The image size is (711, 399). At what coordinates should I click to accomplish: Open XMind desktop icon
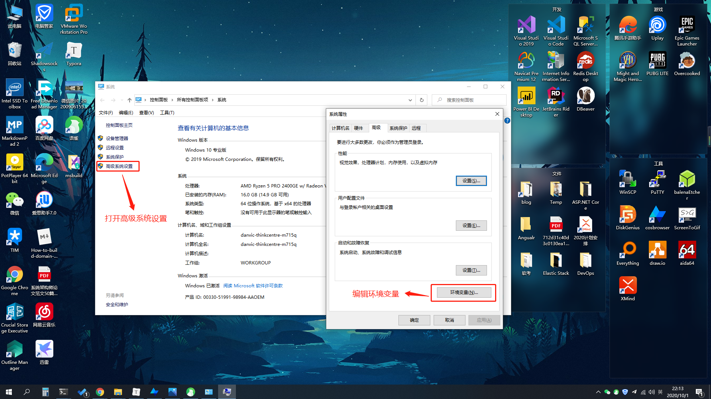pyautogui.click(x=628, y=289)
